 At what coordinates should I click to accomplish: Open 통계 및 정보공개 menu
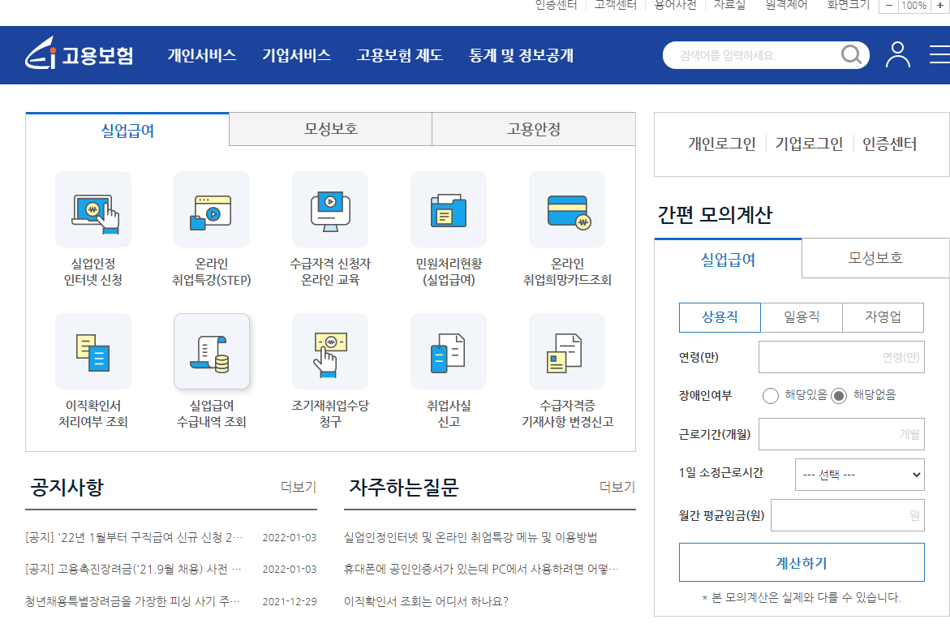[521, 55]
